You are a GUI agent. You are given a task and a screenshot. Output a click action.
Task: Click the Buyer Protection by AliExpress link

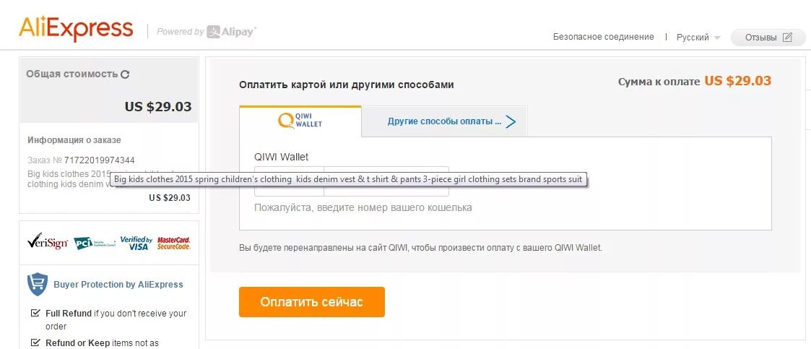pyautogui.click(x=118, y=284)
